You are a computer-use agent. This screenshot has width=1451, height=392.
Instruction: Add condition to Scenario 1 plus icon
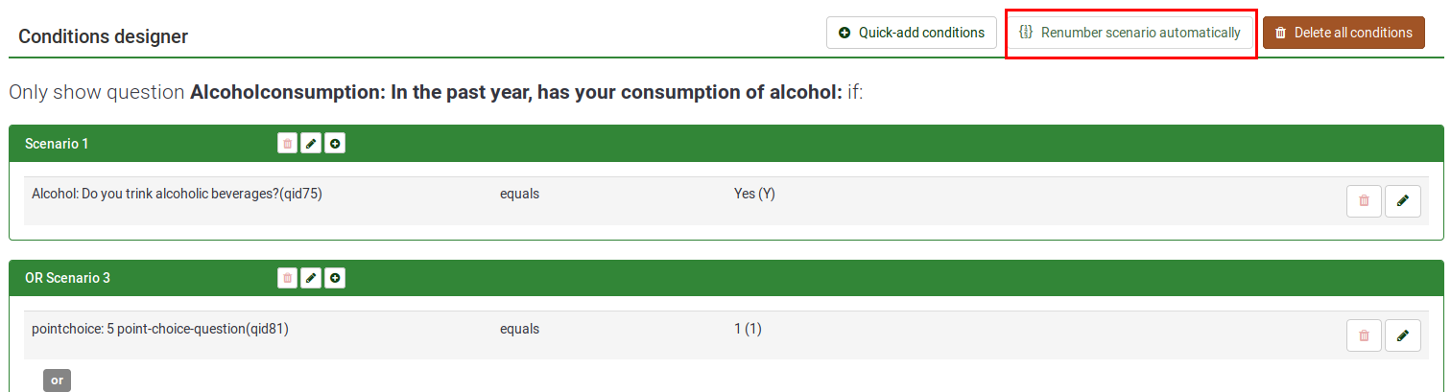[335, 144]
